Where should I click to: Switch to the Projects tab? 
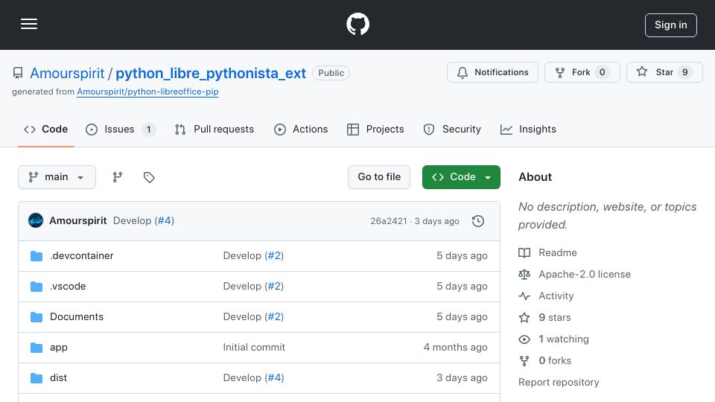point(375,130)
